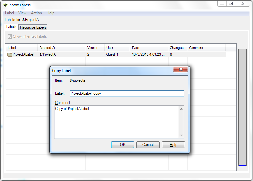Viewport: 253px width, 181px height.
Task: Toggle Show inherited labels checkbox
Action: click(x=10, y=36)
